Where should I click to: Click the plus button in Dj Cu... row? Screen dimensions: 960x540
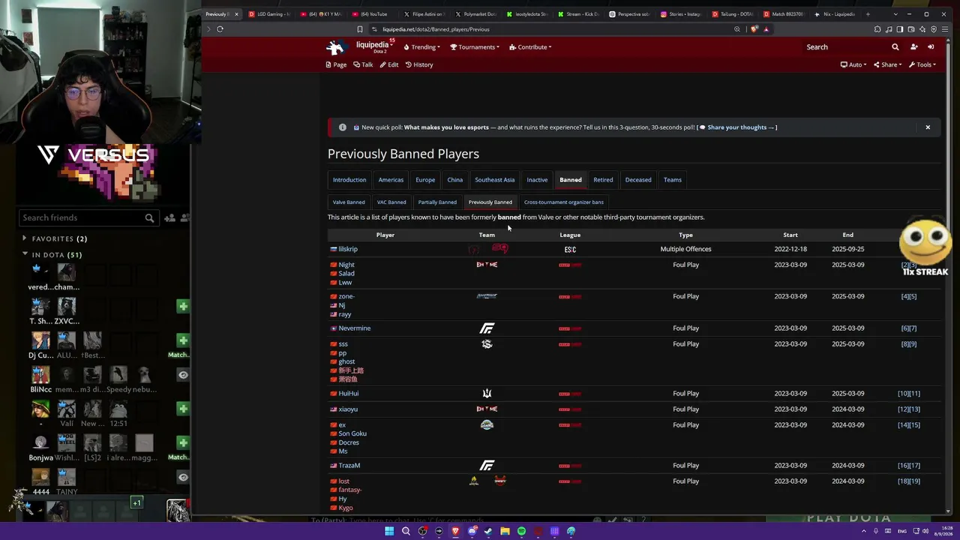183,340
